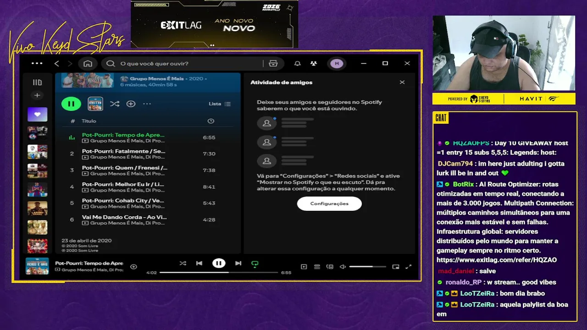This screenshot has width=587, height=330.
Task: Add current song to Liked Songs
Action: [133, 267]
